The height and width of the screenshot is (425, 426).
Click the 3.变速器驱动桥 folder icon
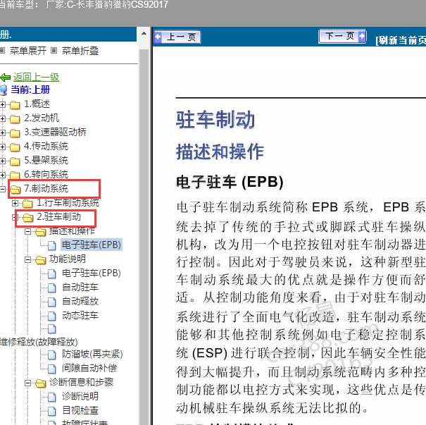click(15, 133)
